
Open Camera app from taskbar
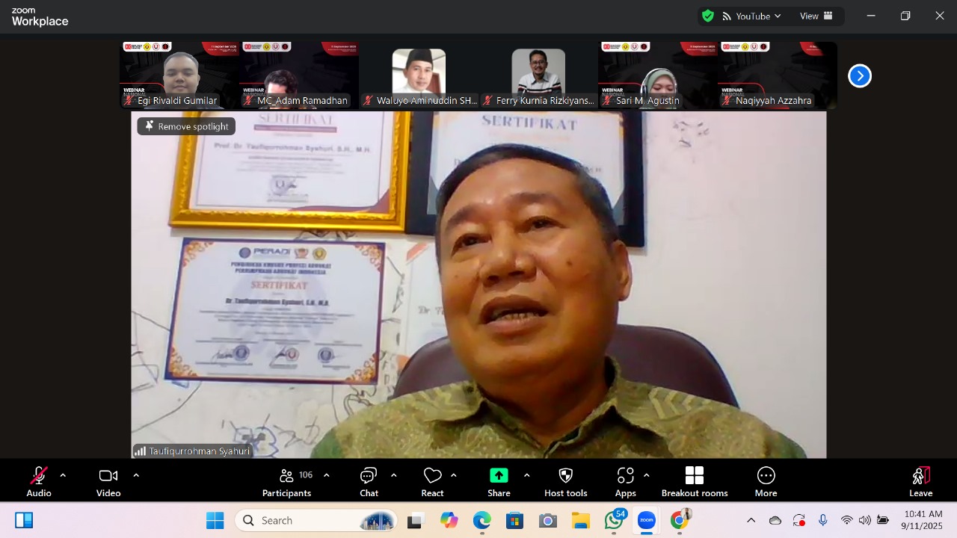(548, 521)
